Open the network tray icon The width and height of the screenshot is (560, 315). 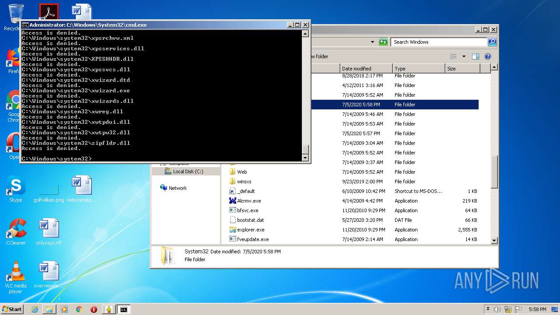point(508,309)
